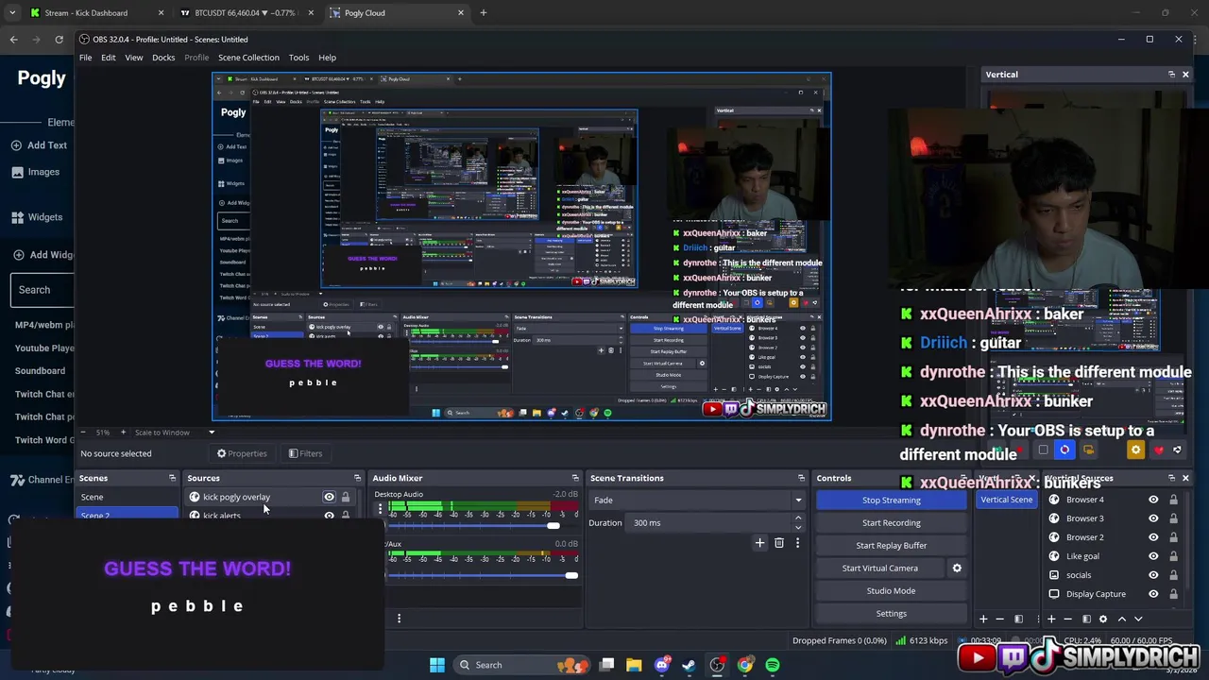Increase transition duration with up arrow
Screen dimensions: 1209x680
pyautogui.click(x=798, y=518)
